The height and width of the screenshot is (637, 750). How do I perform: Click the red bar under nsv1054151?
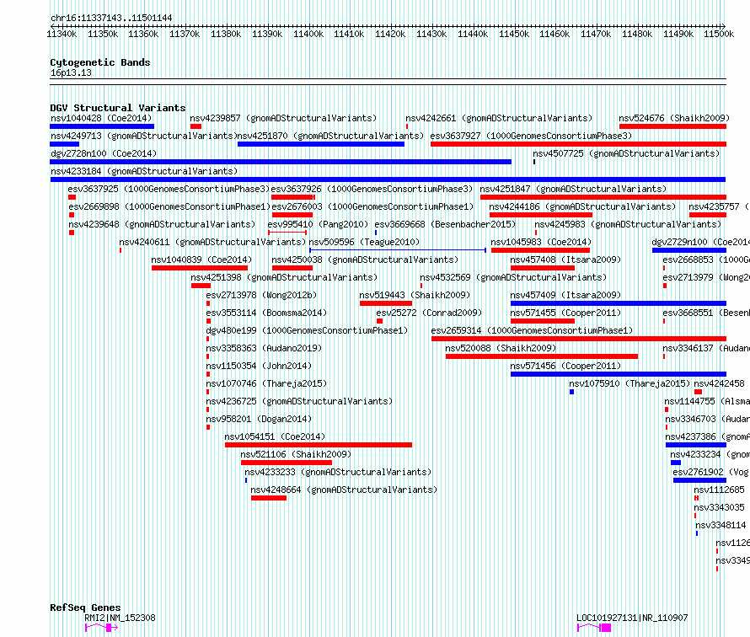click(x=319, y=445)
